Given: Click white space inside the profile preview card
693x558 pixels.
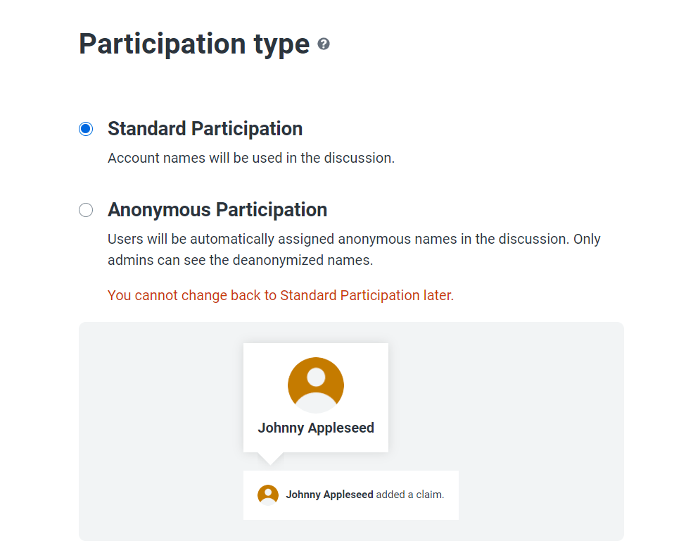Looking at the screenshot, I should point(264,366).
